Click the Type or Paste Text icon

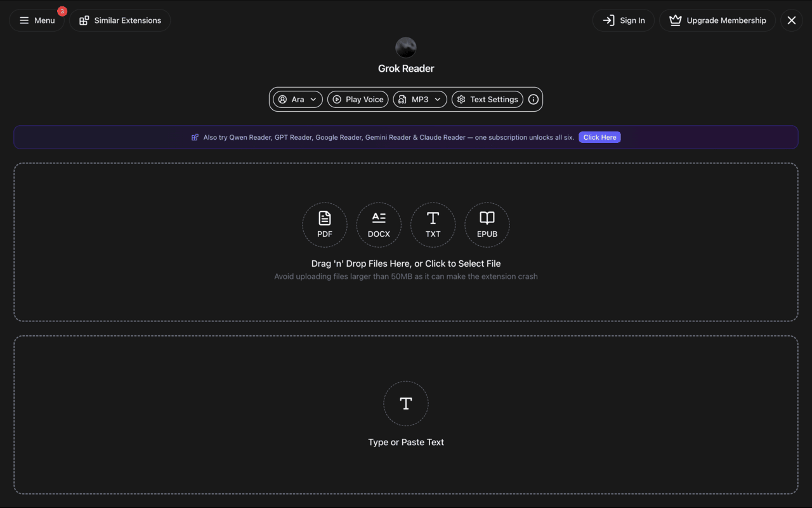(x=406, y=403)
